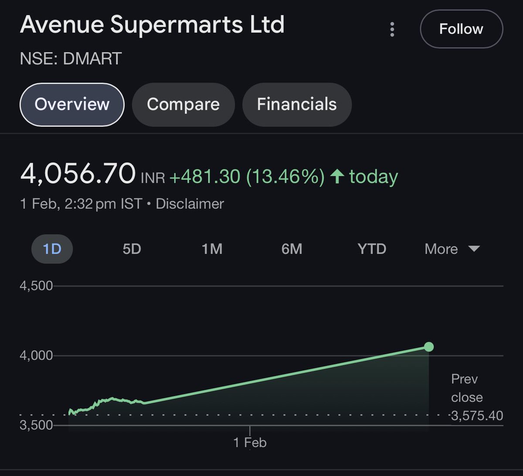Image resolution: width=523 pixels, height=476 pixels.
Task: Select the 1M chart range
Action: pyautogui.click(x=212, y=249)
